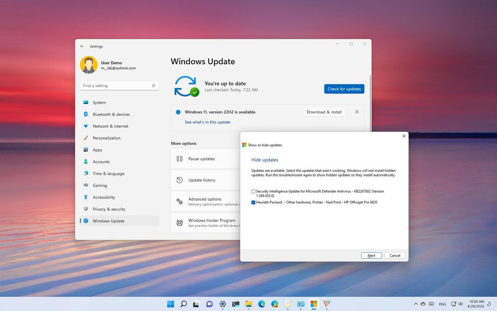Click the Check for updates button
The width and height of the screenshot is (497, 311).
344,89
